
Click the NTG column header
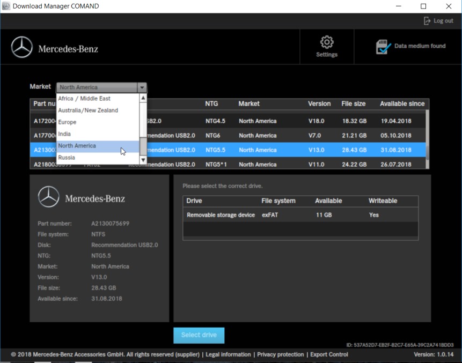pos(211,103)
